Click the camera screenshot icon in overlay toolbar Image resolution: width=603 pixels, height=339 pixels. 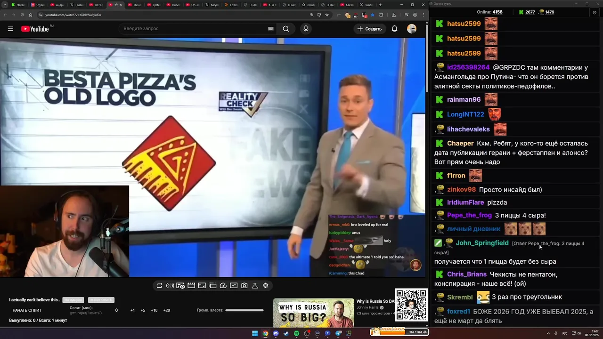pos(244,285)
